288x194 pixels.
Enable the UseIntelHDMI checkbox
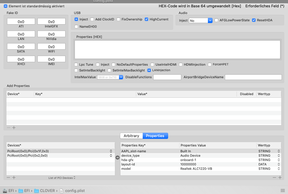click(152, 64)
